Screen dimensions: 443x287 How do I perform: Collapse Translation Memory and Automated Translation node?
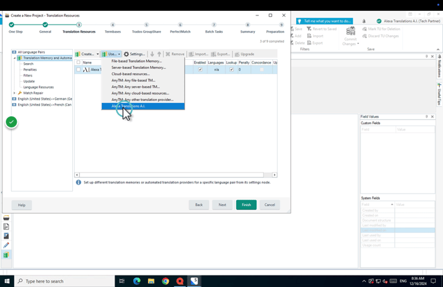pyautogui.click(x=14, y=58)
